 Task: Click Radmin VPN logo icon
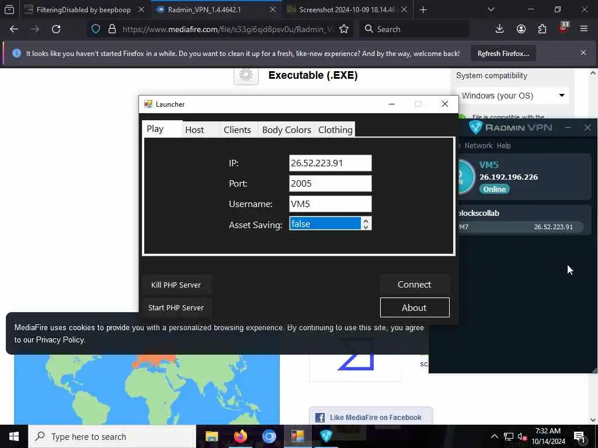tap(475, 127)
